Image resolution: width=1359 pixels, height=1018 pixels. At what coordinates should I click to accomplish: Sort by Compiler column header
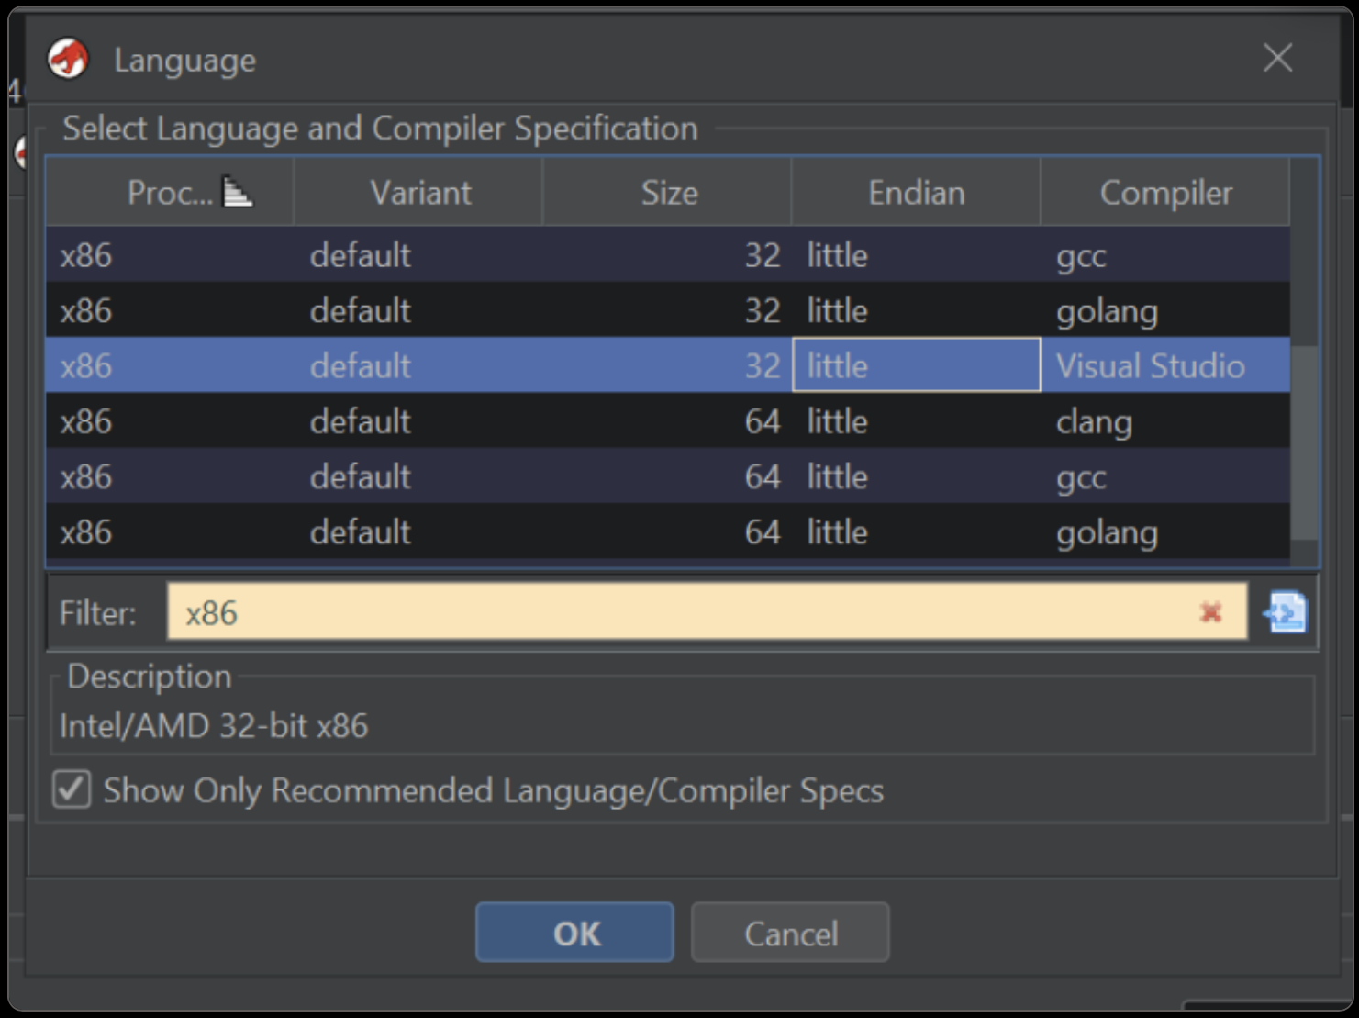coord(1164,193)
